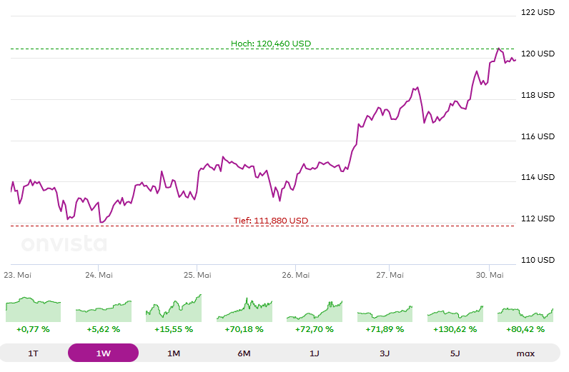Click the mini chart showing +5,62 %

pyautogui.click(x=103, y=310)
